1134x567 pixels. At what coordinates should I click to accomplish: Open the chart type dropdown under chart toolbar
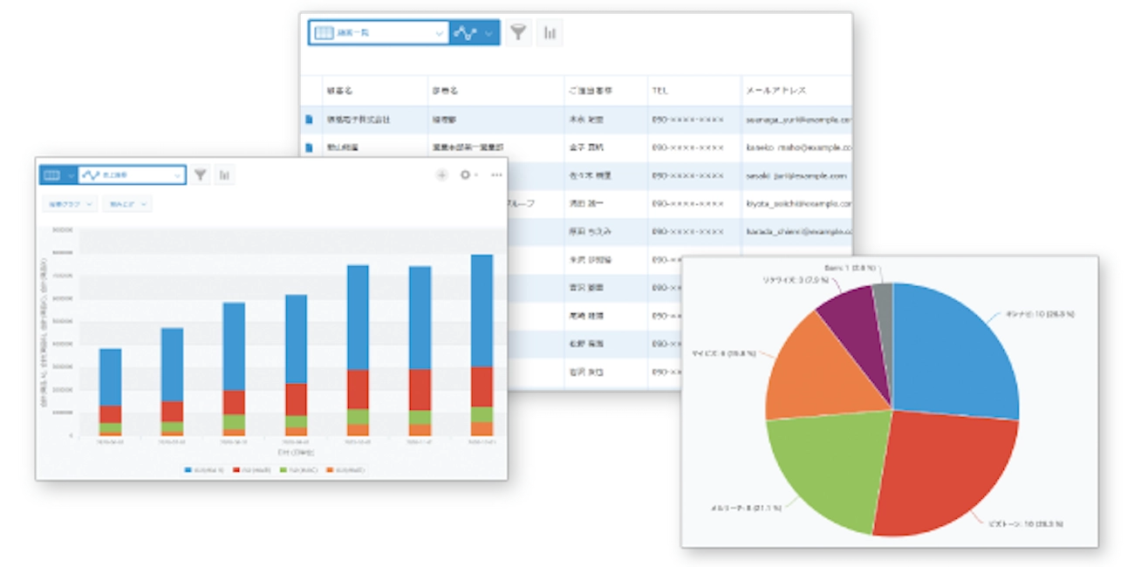(71, 204)
